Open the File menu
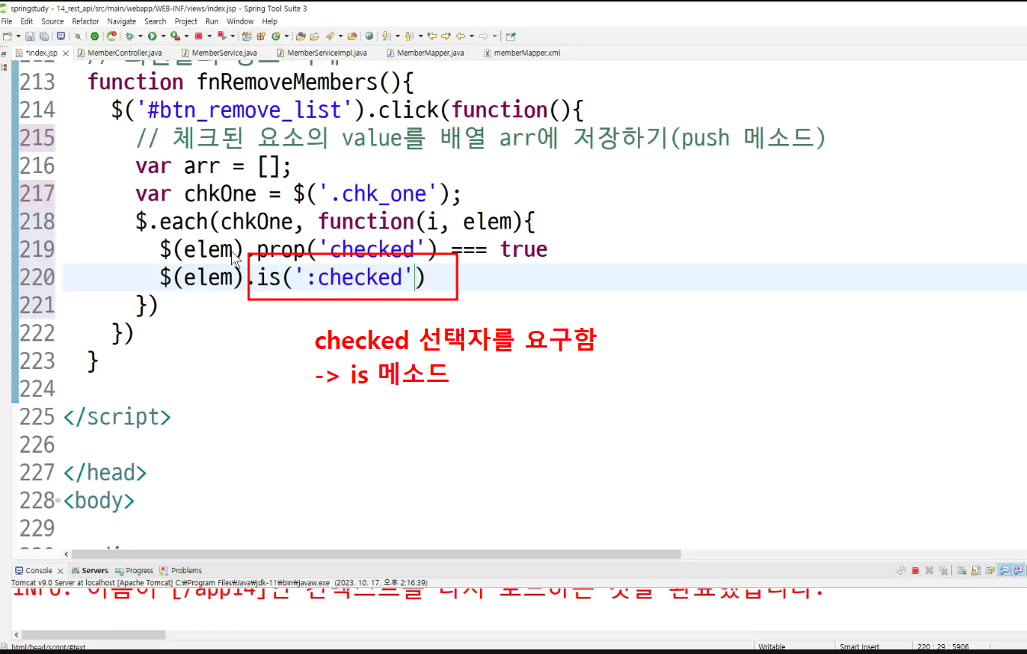 [6, 21]
